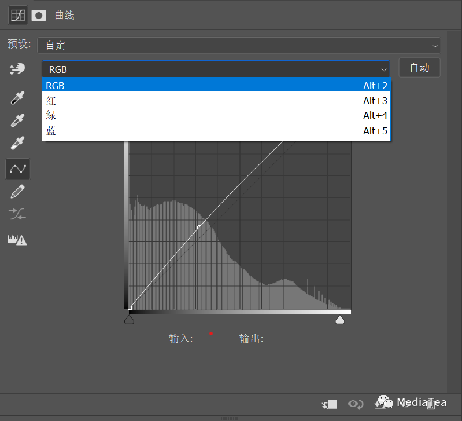Viewport: 462px width, 421px height.
Task: Activate edit points curve tool
Action: (18, 169)
